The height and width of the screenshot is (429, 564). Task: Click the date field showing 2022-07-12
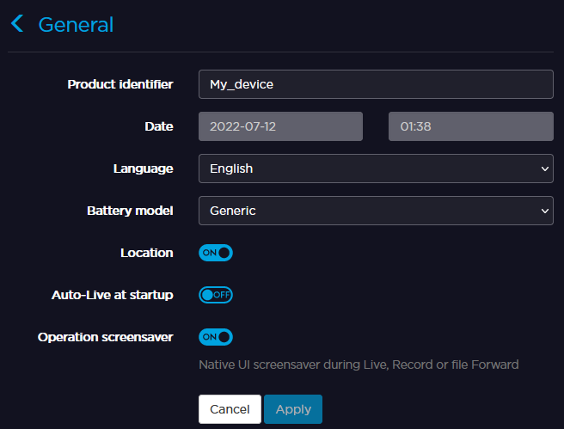280,126
